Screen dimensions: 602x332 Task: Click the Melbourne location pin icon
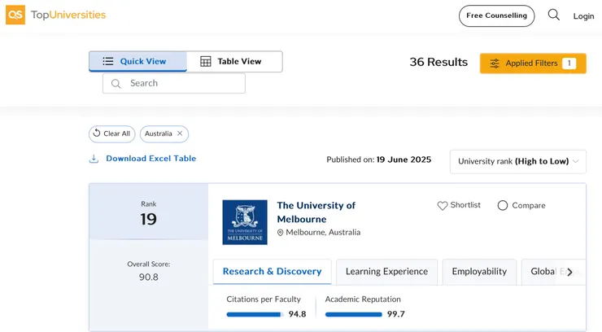coord(281,233)
